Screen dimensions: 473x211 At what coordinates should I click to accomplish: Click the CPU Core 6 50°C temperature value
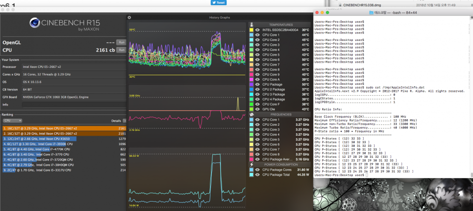click(x=306, y=60)
